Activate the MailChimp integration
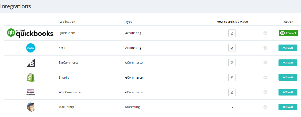The width and height of the screenshot is (301, 117). click(x=288, y=107)
